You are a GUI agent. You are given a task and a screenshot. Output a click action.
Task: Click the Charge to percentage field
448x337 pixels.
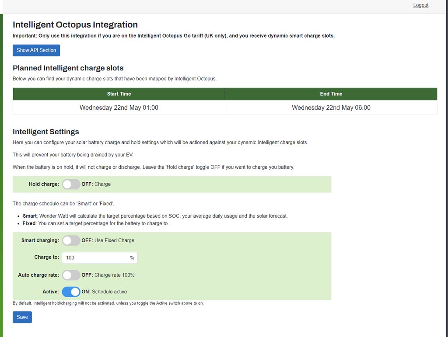[95, 258]
